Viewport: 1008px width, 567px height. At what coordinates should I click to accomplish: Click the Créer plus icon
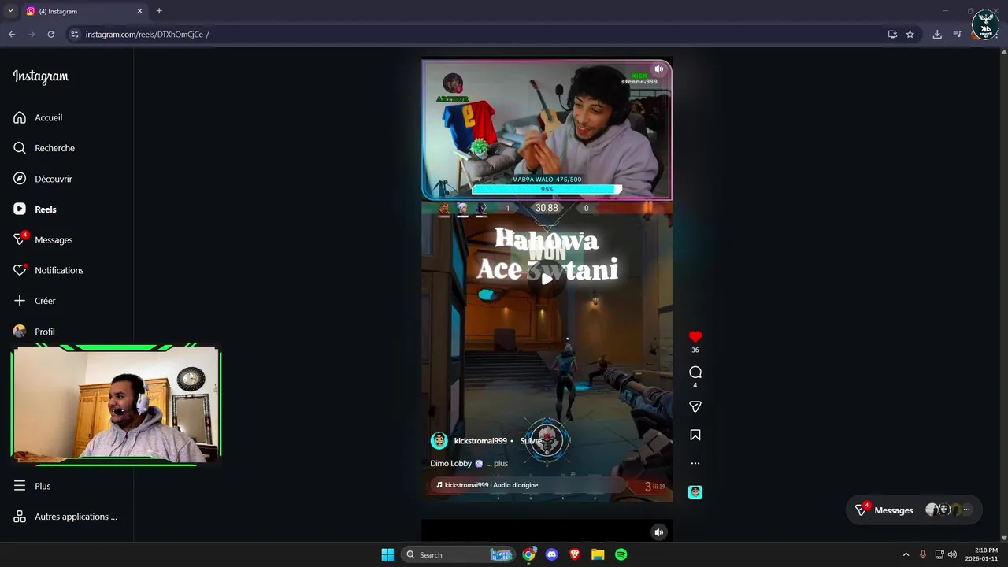click(20, 301)
